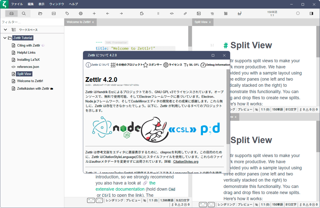Screen dimensions: 320x208
Task: Open CitationStyles.org link
Action: pyautogui.click(x=186, y=162)
